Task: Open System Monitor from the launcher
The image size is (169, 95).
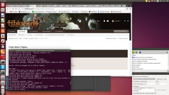Action: coord(3,72)
